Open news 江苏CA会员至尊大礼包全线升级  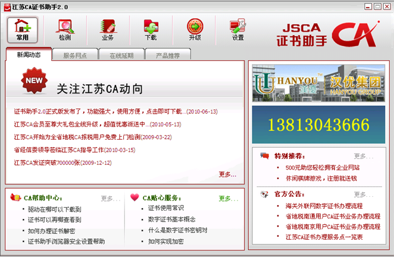click(98, 124)
